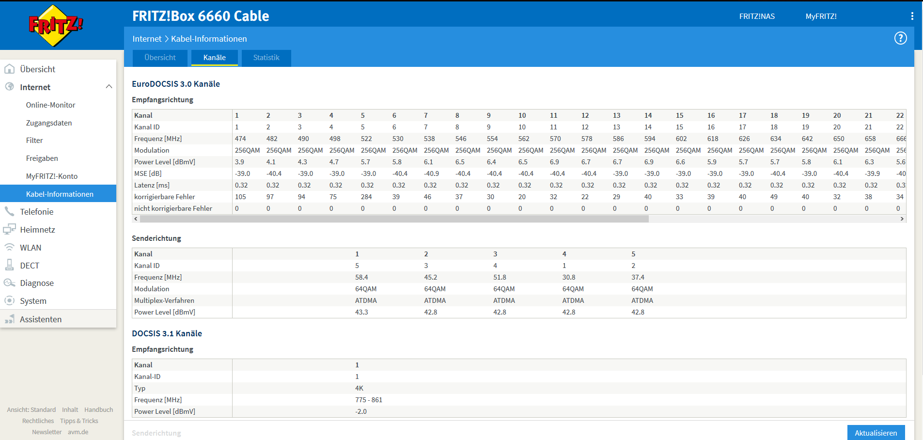
Task: Click the DECT handset icon
Action: (9, 265)
